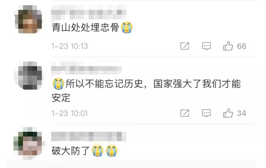Open second commenter's blurred username
Viewport: 266px width, 168px height.
(x=86, y=68)
